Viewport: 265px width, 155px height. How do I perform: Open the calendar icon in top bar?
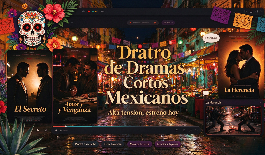point(251,11)
